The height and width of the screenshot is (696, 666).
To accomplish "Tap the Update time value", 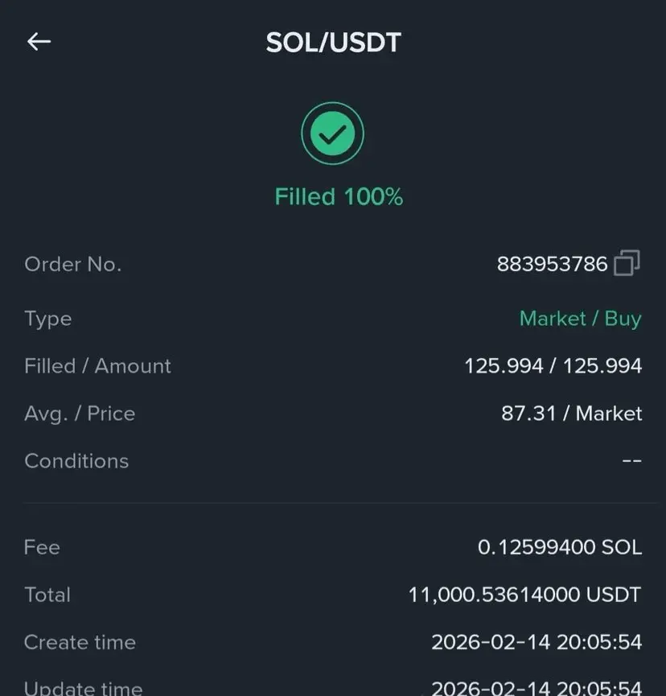I will pos(536,688).
